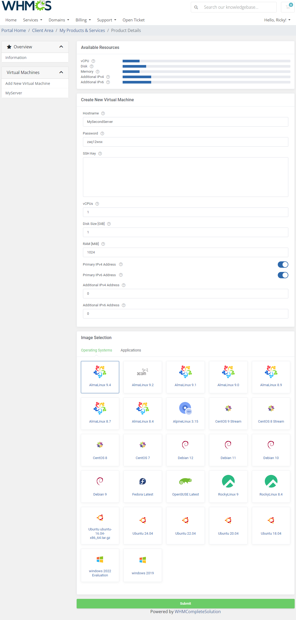Click the help icon next to Password
The width and height of the screenshot is (296, 620).
tap(102, 133)
